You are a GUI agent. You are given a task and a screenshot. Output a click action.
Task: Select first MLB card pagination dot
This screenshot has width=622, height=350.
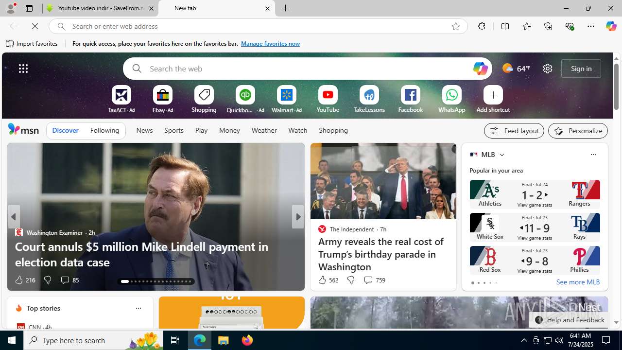coord(472,283)
